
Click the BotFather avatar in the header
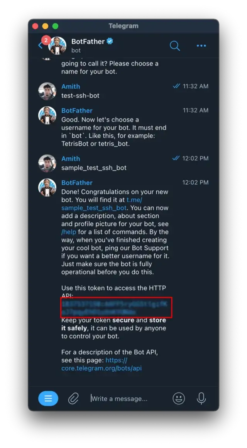[x=58, y=46]
